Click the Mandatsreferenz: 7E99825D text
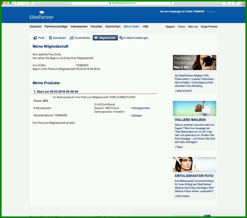Image resolution: width=247 pixels, height=218 pixels. pyautogui.click(x=50, y=115)
